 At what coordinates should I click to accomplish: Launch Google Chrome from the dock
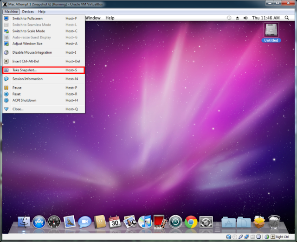(191, 222)
